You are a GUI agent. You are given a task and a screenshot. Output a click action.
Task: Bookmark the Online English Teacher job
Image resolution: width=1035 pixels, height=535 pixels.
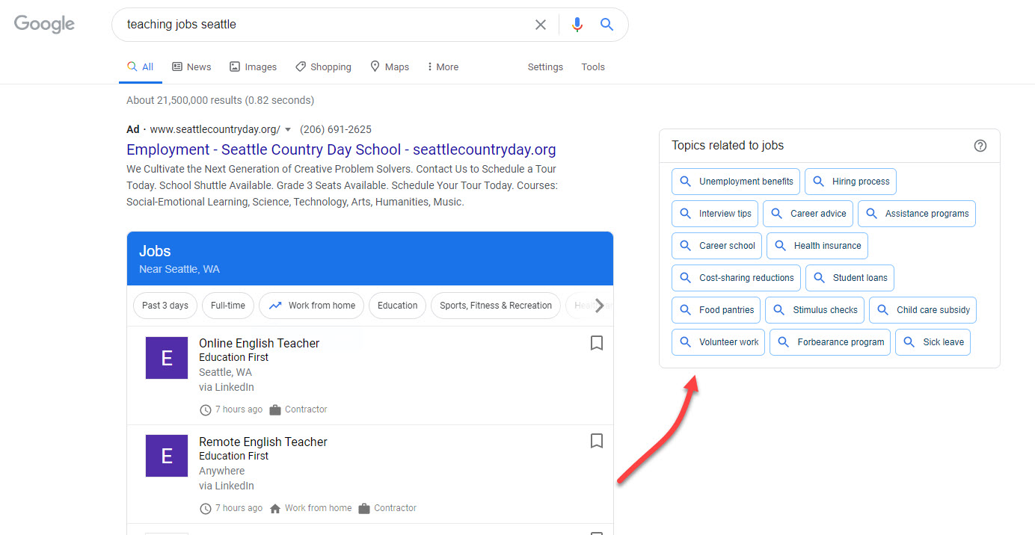[x=596, y=343]
